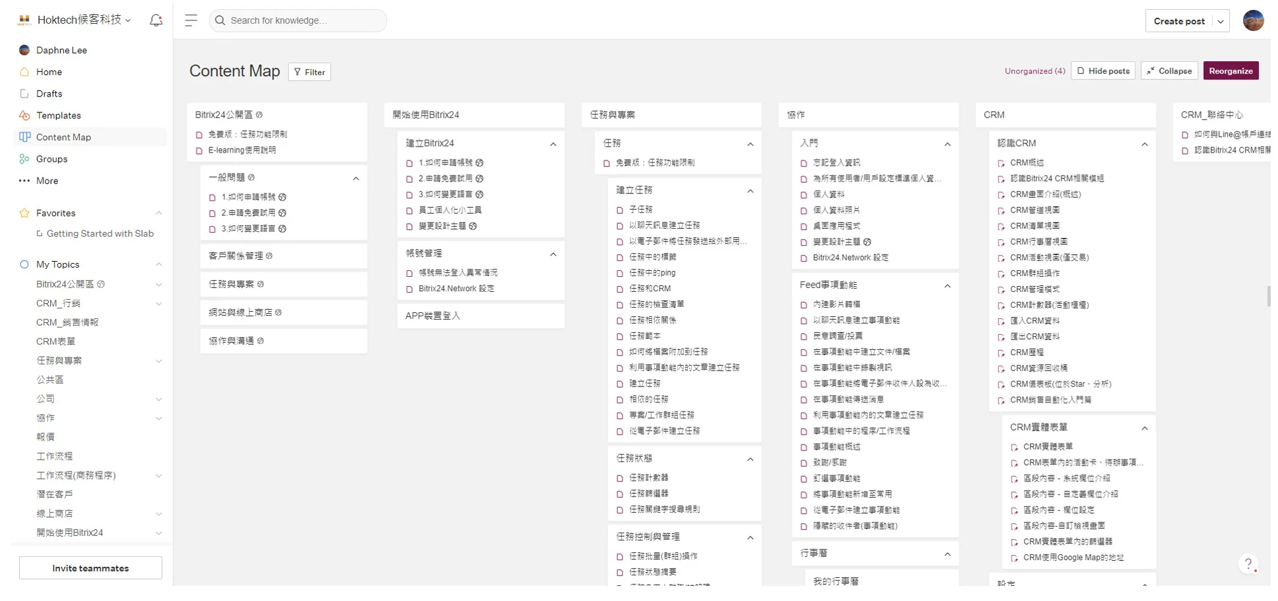The height and width of the screenshot is (601, 1278).
Task: Open 潛在客戶 topic in the sidebar
Action: [55, 494]
